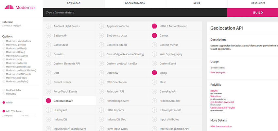Add the GamePad API feature detect
The height and width of the screenshot is (131, 278).
coord(154,92)
